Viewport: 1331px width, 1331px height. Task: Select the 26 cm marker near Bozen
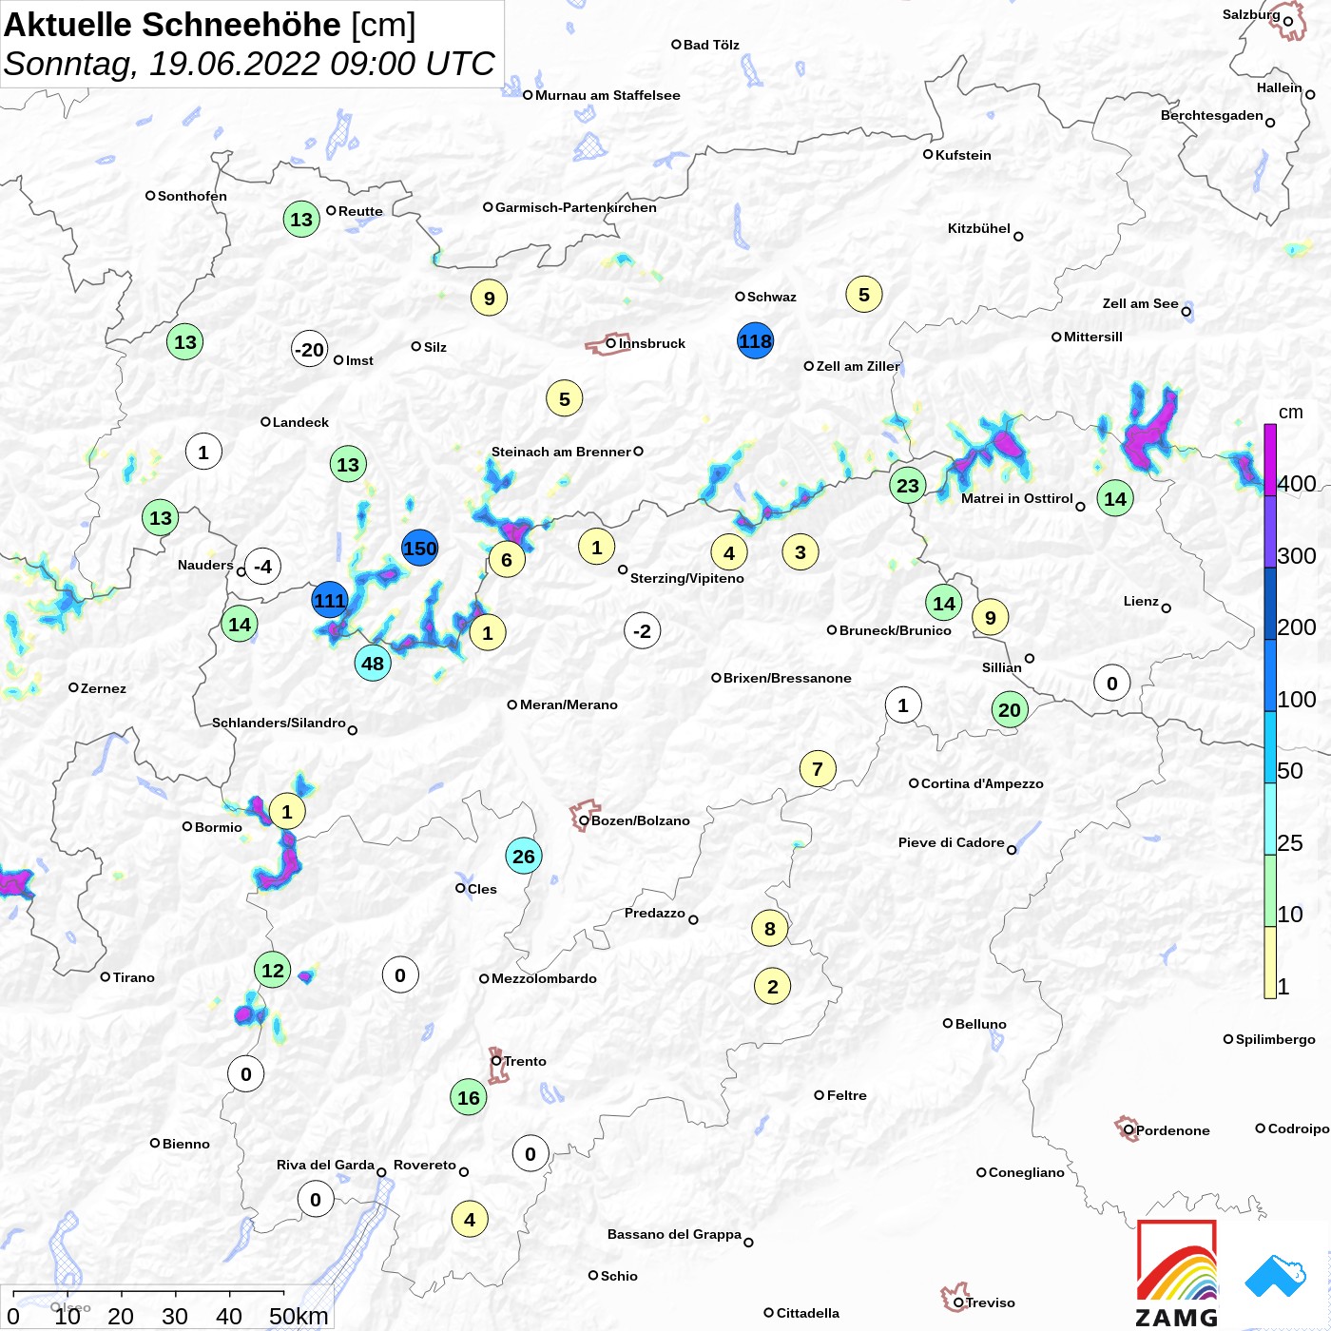pos(523,856)
